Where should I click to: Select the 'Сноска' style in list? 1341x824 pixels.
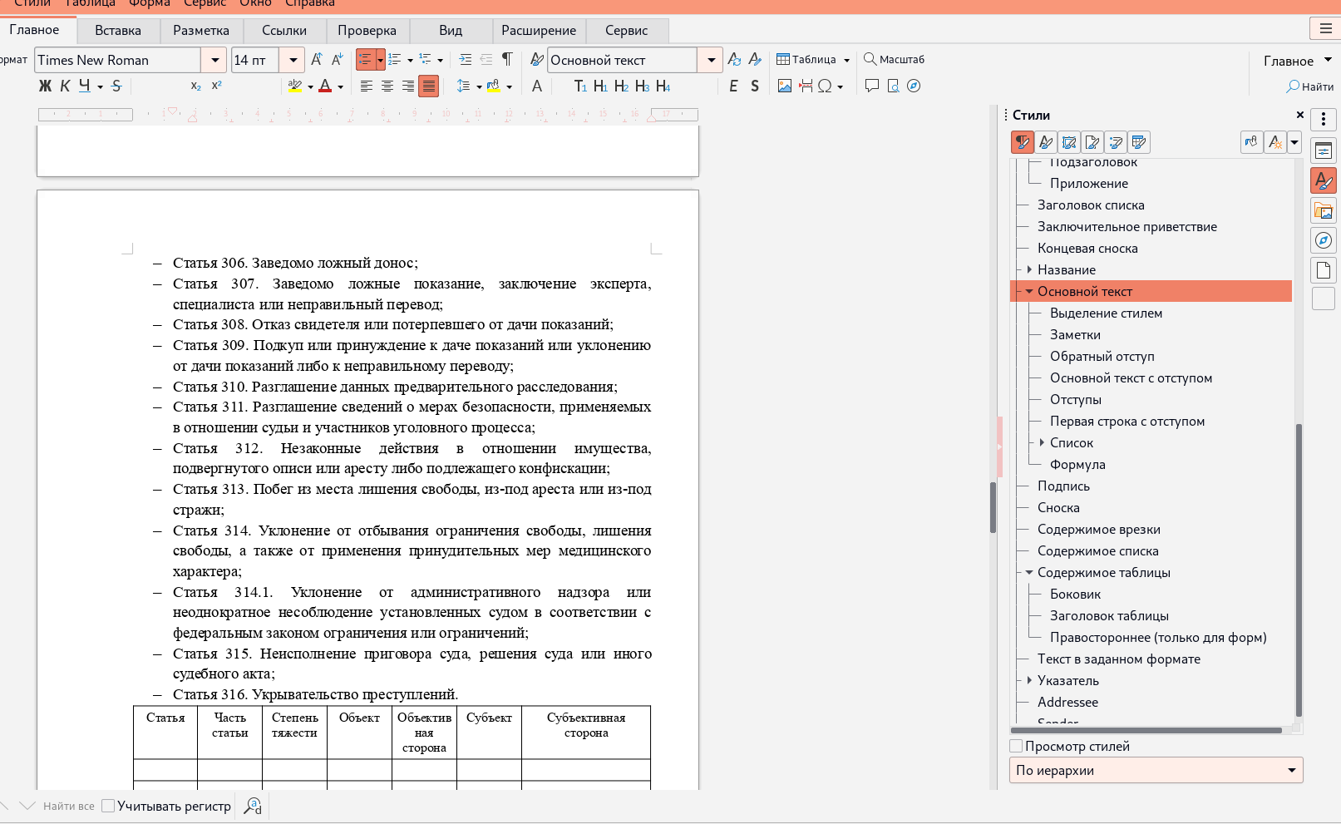pyautogui.click(x=1058, y=507)
